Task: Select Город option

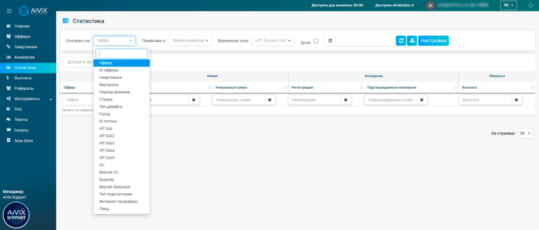Action: pyautogui.click(x=122, y=114)
